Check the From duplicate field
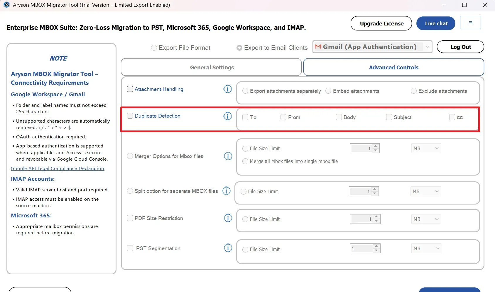The image size is (495, 292). tap(283, 117)
